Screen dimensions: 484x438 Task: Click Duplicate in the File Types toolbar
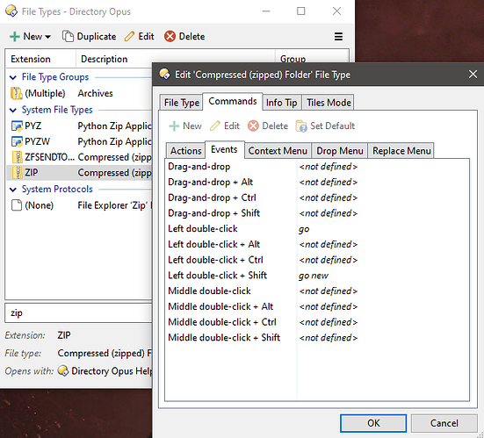point(90,36)
